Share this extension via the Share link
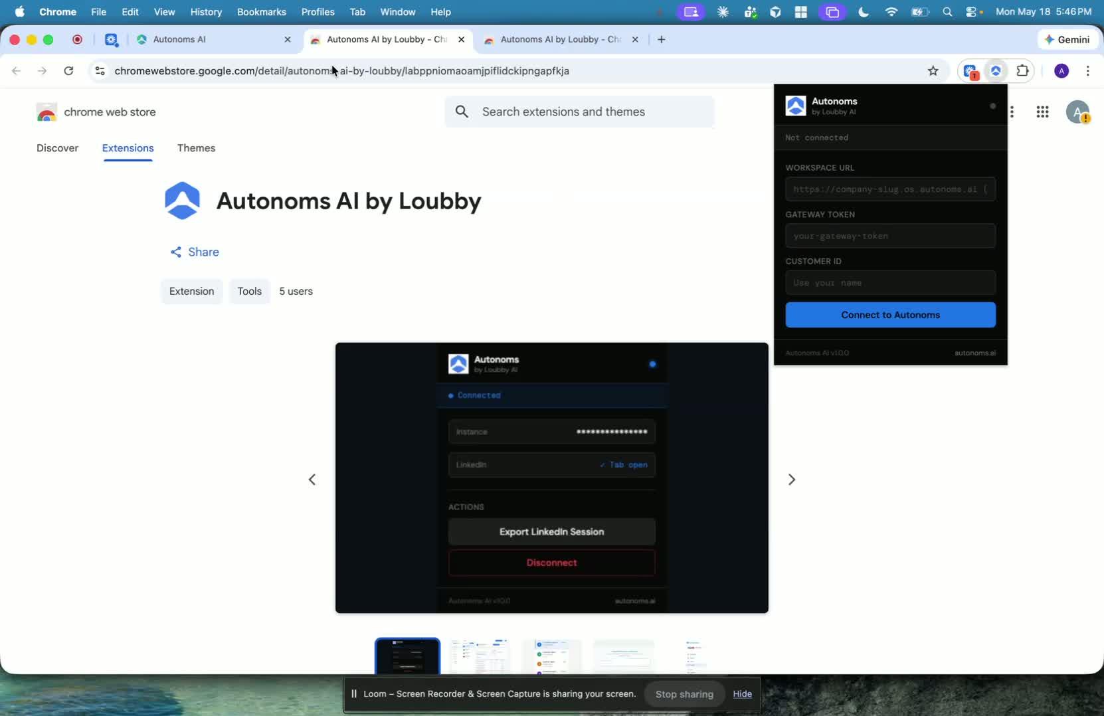The width and height of the screenshot is (1104, 716). 195,252
